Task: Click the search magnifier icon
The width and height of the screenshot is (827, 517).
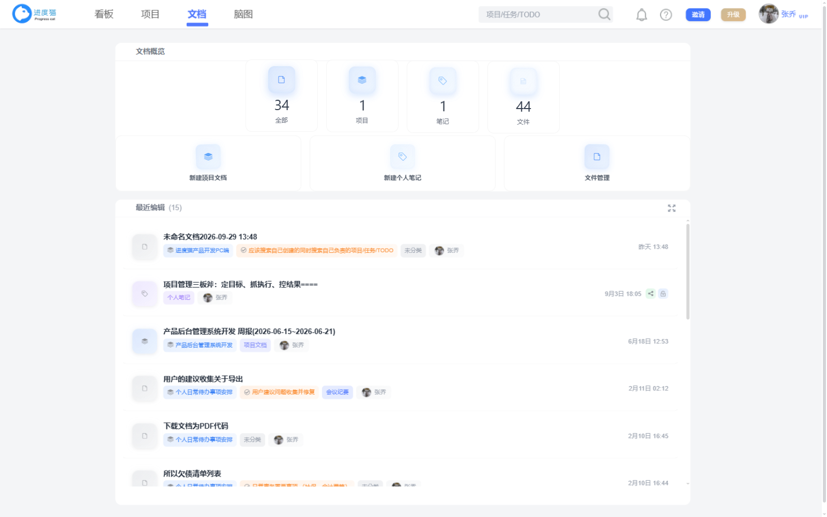Action: 604,14
